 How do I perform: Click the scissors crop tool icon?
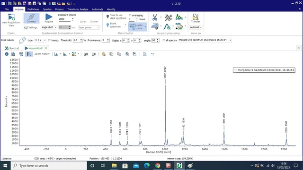[155, 17]
